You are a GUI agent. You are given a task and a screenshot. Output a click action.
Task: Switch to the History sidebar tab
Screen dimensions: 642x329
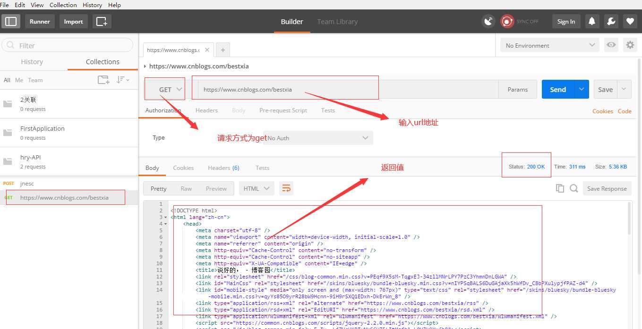[x=32, y=62]
